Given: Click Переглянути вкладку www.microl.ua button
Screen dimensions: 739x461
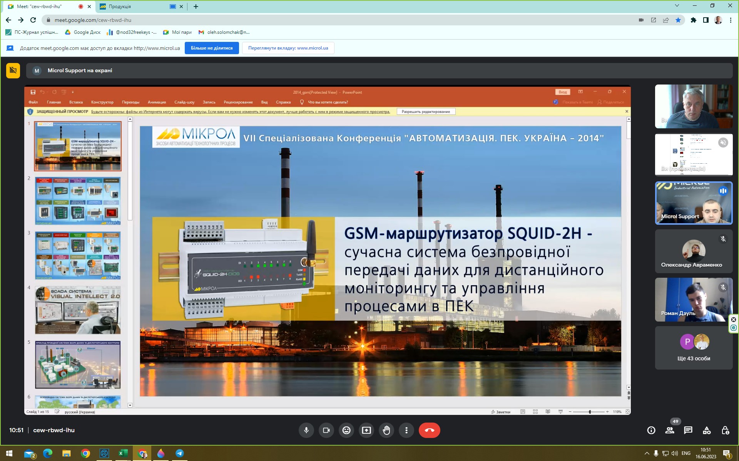Looking at the screenshot, I should click(288, 48).
